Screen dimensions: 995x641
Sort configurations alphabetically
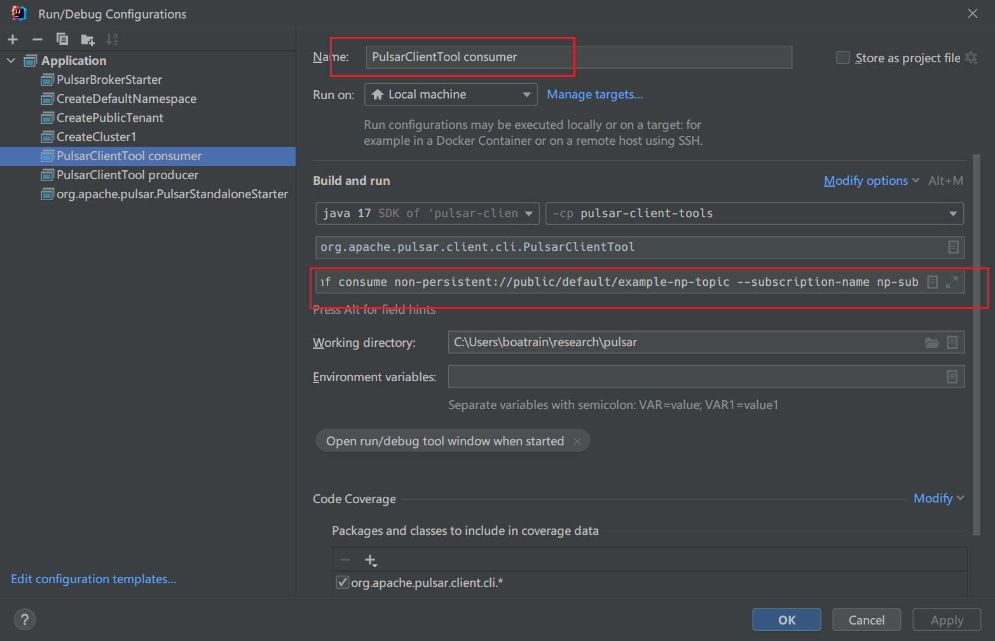pyautogui.click(x=112, y=39)
